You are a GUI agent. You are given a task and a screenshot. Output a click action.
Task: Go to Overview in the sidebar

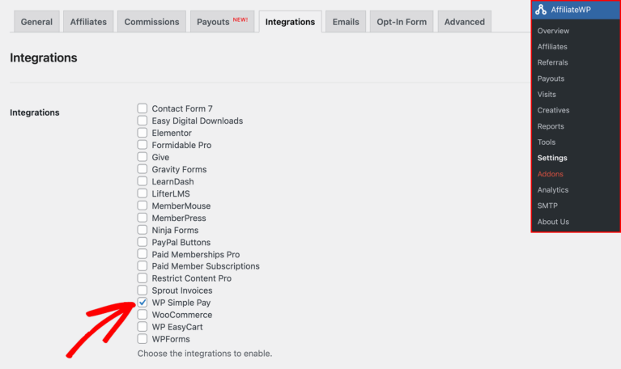coord(553,31)
